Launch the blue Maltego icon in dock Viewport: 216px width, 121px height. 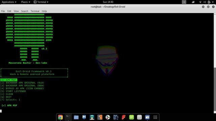tap(116, 117)
